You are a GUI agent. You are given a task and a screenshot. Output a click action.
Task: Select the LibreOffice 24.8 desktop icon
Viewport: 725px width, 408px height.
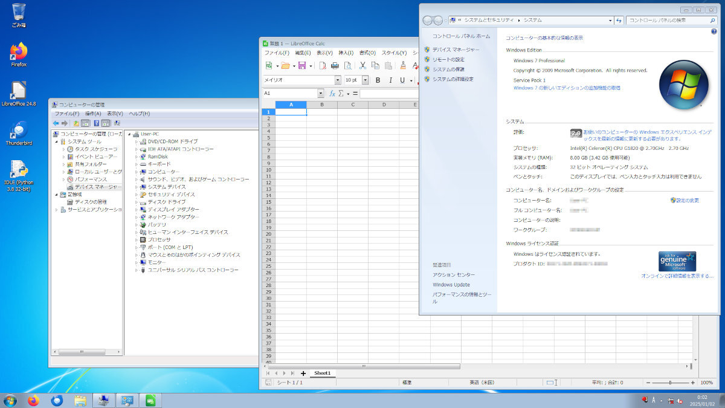tap(19, 94)
